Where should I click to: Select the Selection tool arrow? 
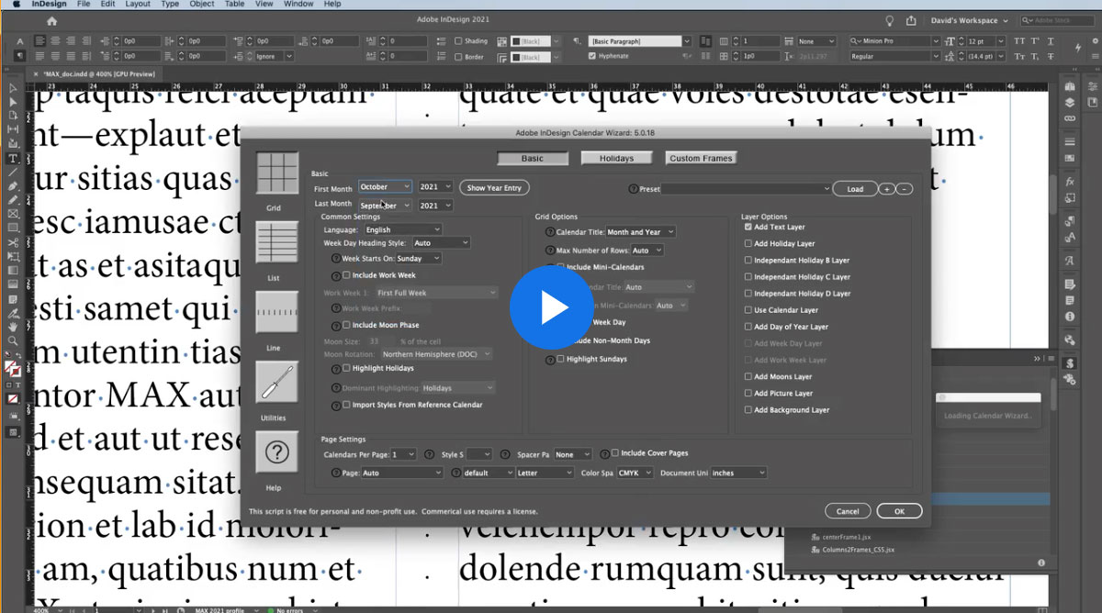click(x=13, y=87)
